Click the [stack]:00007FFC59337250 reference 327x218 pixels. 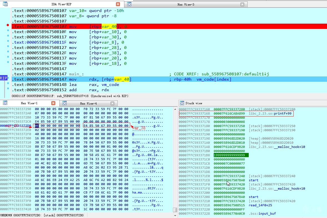click(x=272, y=126)
